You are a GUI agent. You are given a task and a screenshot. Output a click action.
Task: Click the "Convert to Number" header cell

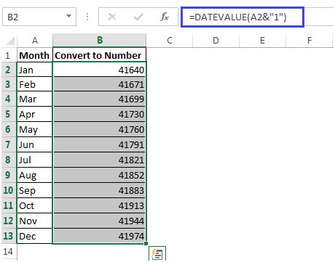[99, 55]
